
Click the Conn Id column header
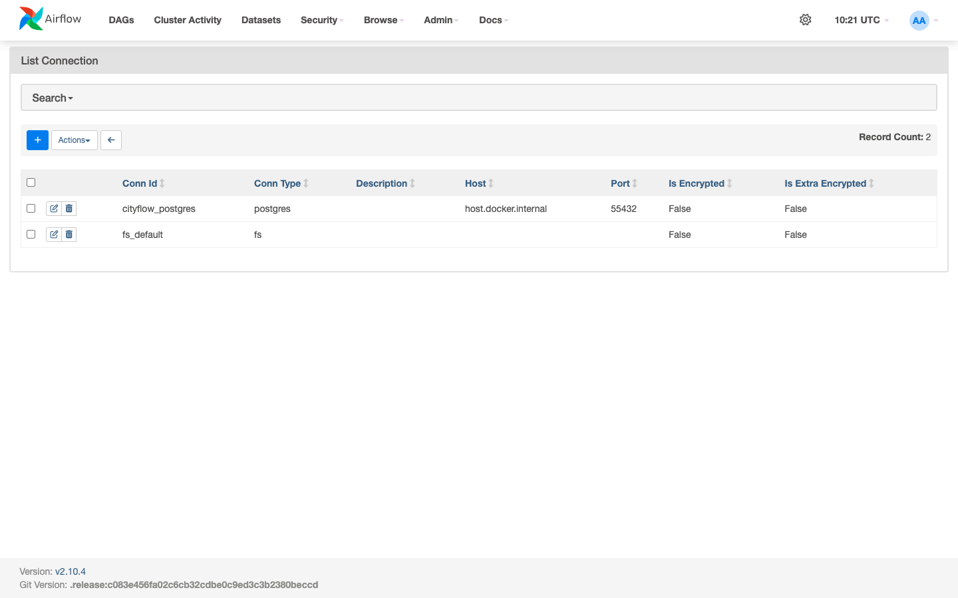[140, 183]
